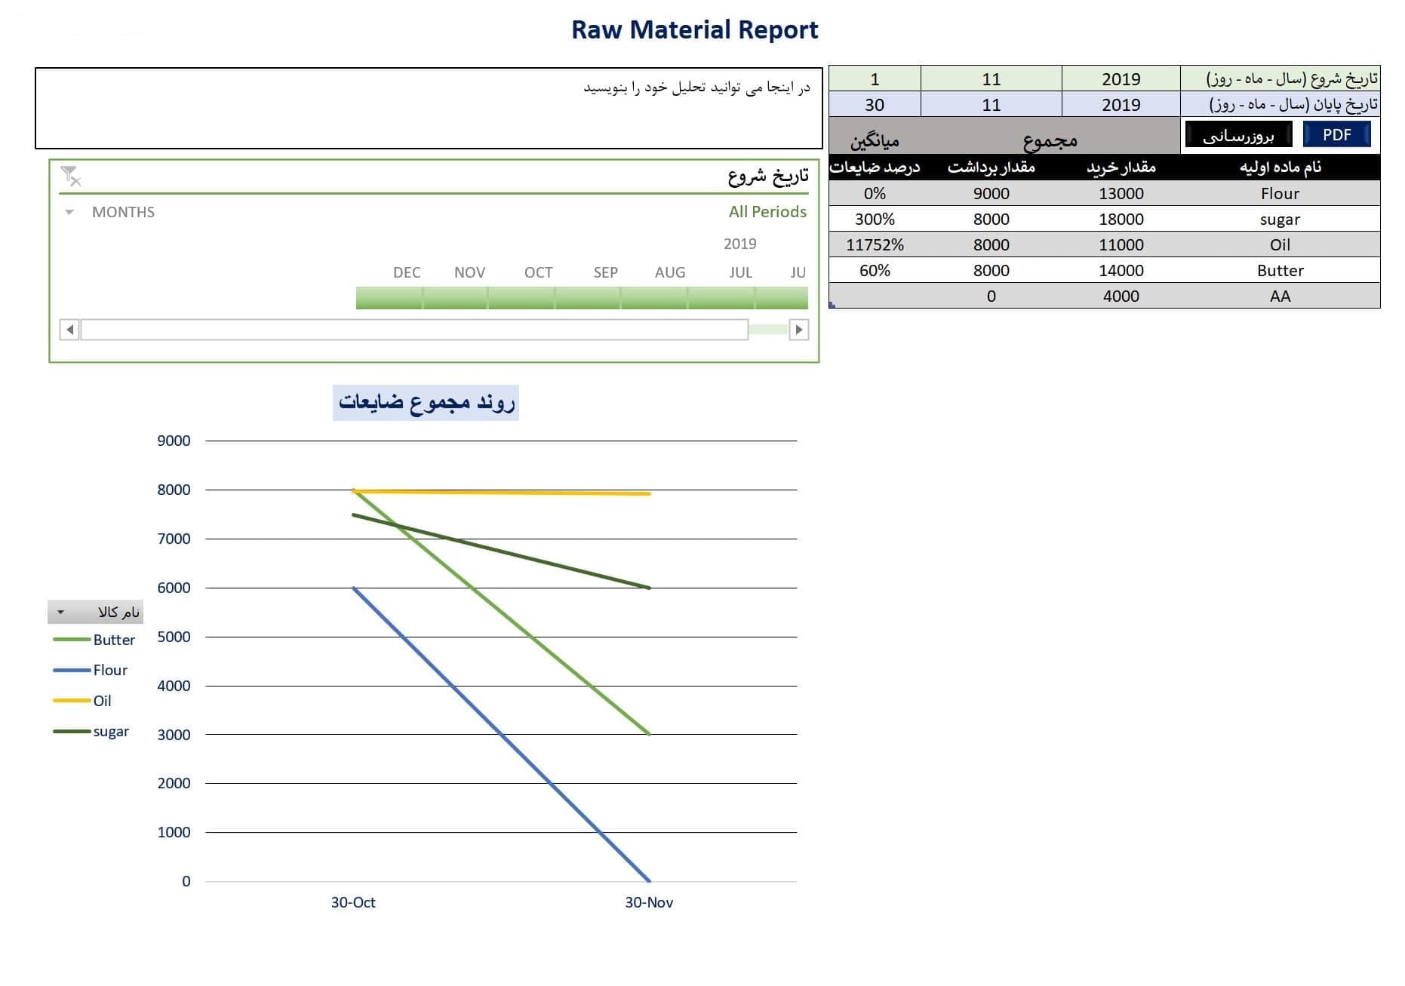The height and width of the screenshot is (986, 1405).
Task: Click purchase amount 18000 for sugar
Action: point(1121,219)
